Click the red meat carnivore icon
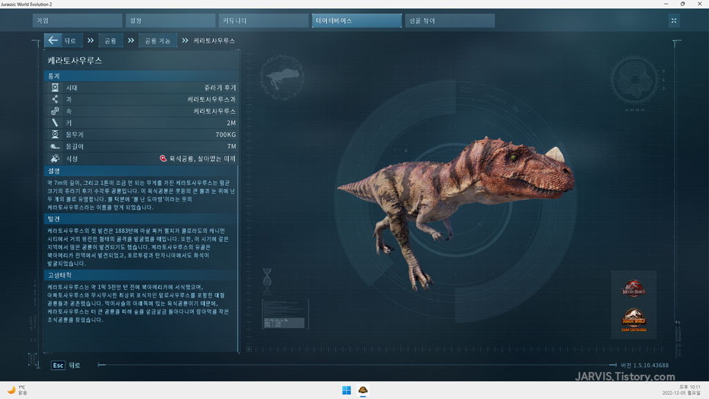 pyautogui.click(x=163, y=159)
